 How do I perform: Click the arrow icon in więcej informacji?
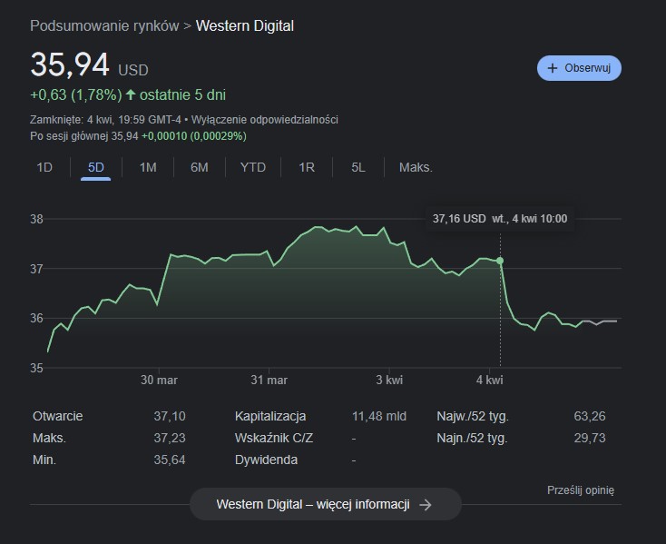pos(426,505)
